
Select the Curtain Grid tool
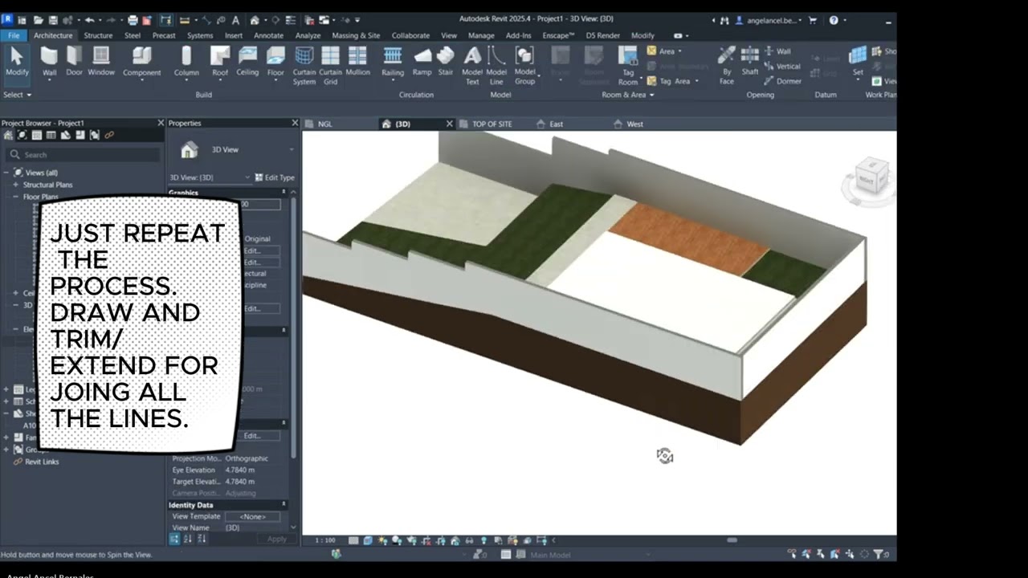point(330,66)
